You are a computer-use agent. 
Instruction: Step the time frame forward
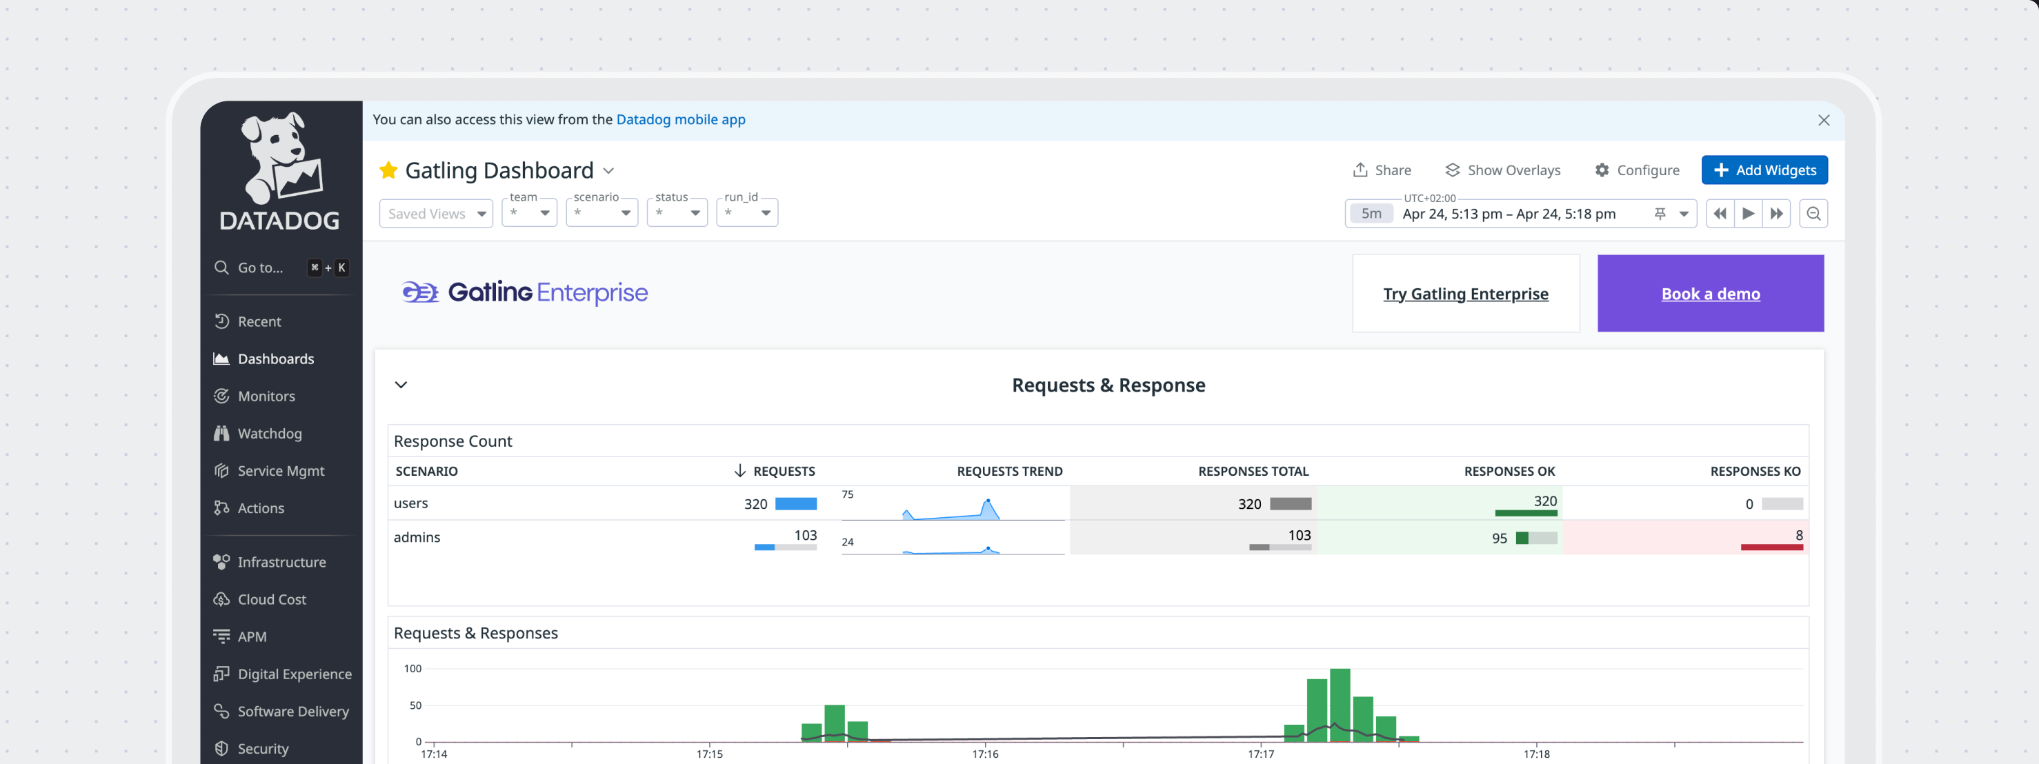pos(1776,214)
